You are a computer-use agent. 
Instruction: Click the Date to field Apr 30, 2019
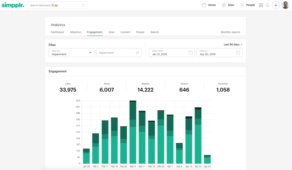point(219,53)
